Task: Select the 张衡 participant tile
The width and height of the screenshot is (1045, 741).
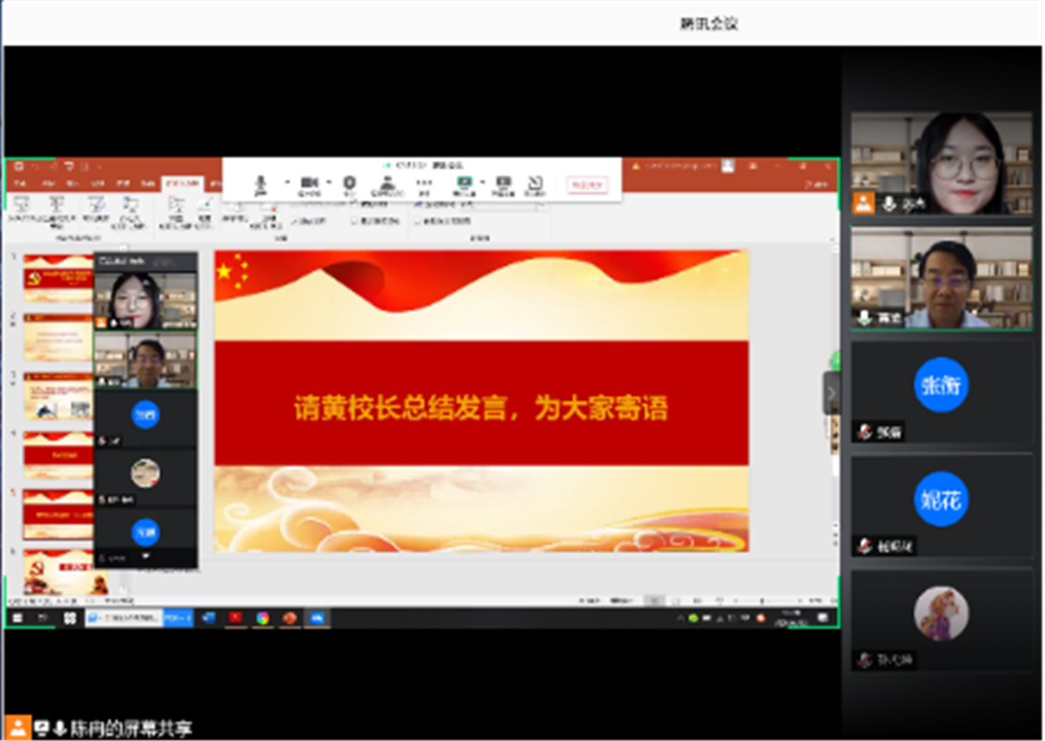Action: (941, 390)
